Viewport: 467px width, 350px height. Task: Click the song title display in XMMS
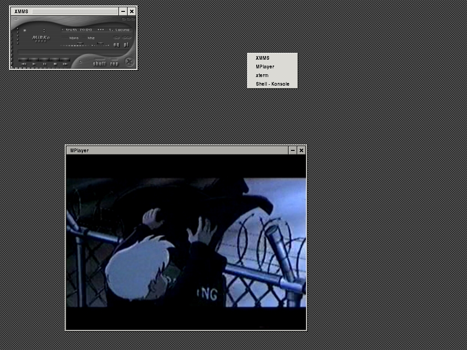click(97, 30)
